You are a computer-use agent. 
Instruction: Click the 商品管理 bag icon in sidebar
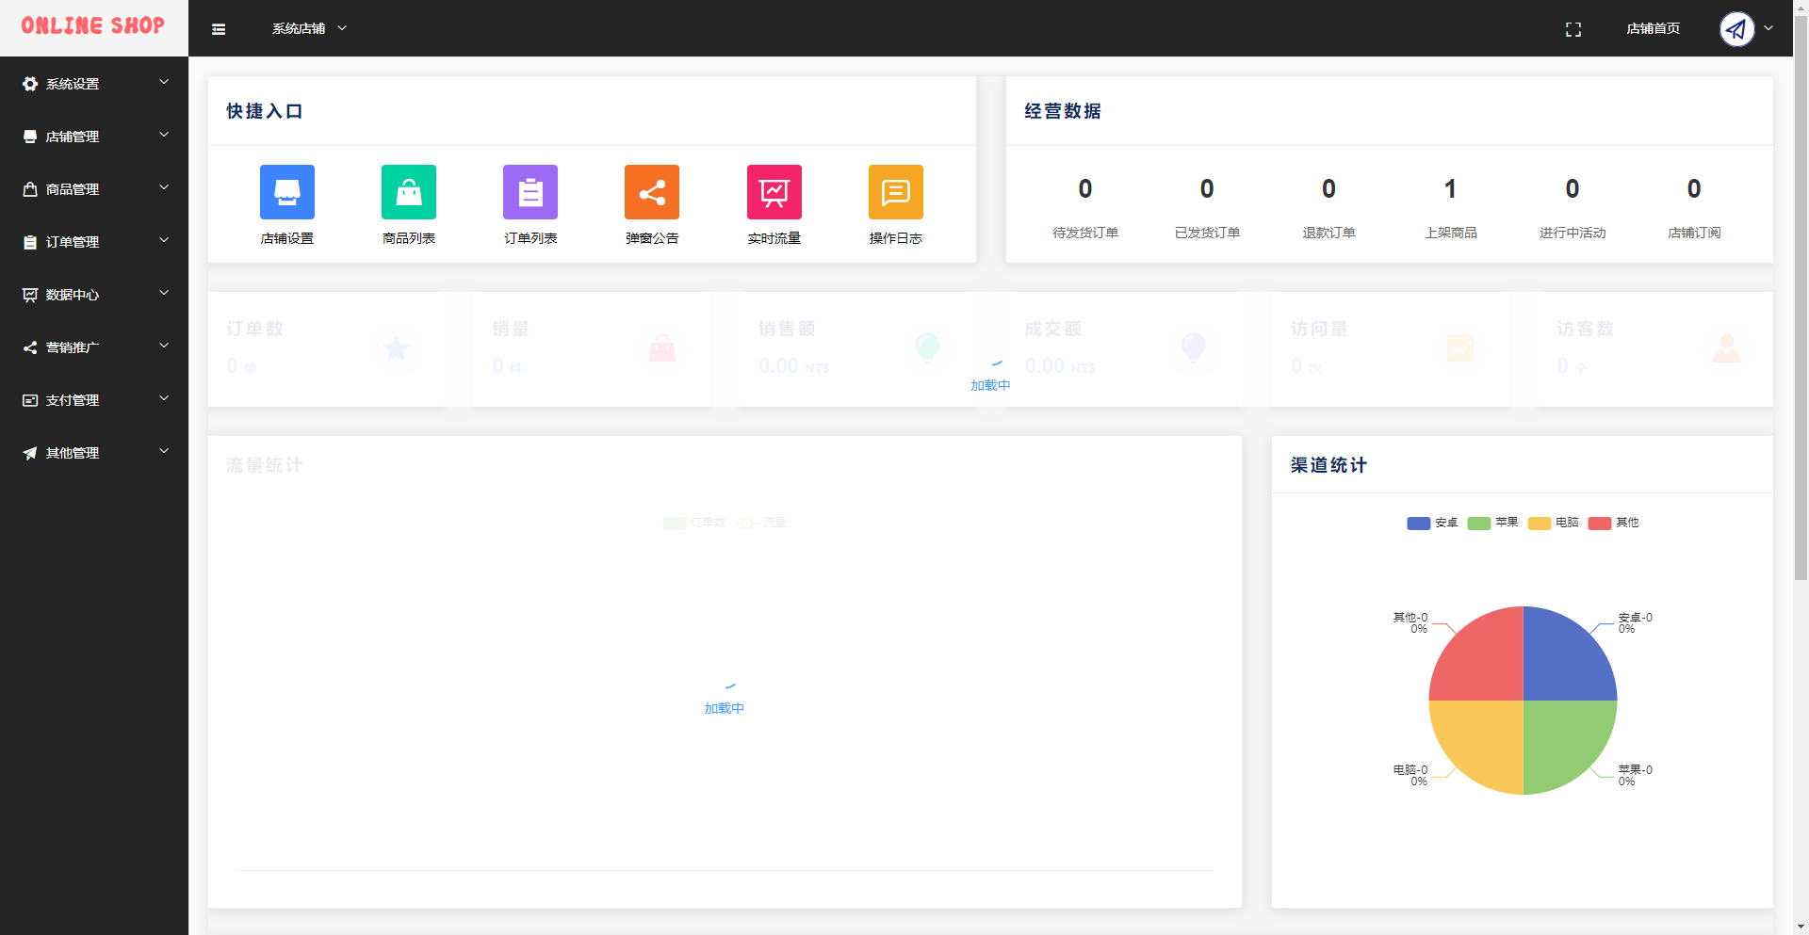tap(30, 189)
